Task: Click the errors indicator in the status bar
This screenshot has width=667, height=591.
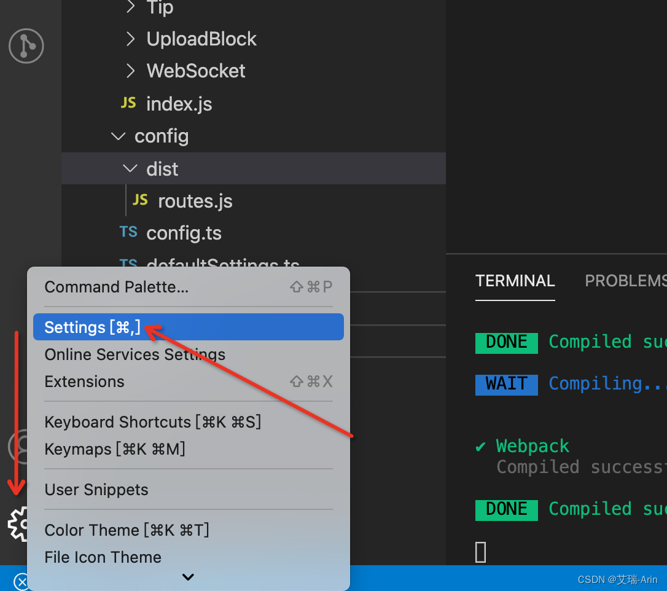Action: (x=23, y=581)
